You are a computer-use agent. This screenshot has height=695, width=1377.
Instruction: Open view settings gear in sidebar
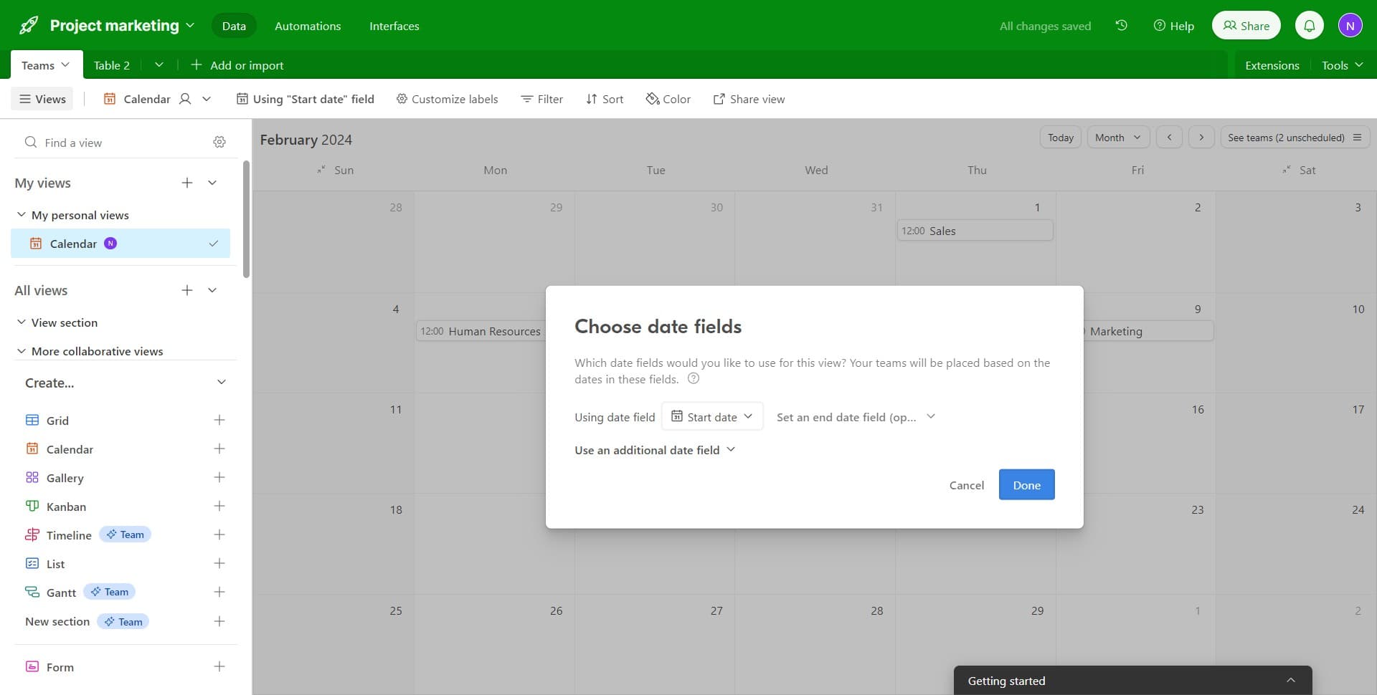click(219, 142)
